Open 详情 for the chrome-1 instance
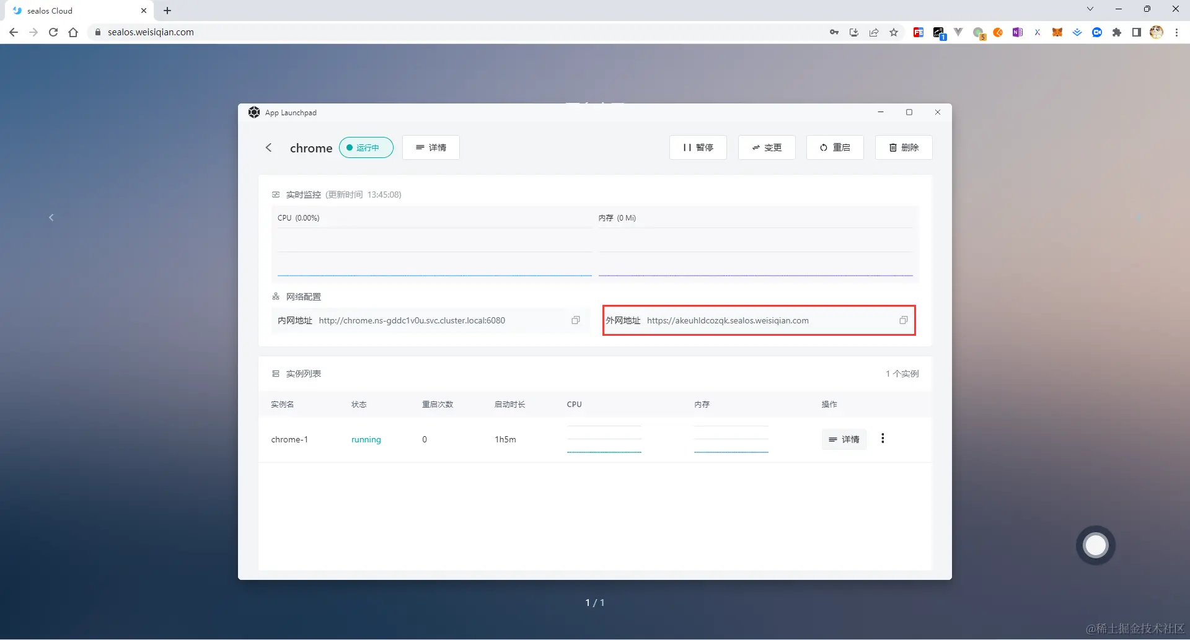The width and height of the screenshot is (1190, 640). pyautogui.click(x=844, y=439)
